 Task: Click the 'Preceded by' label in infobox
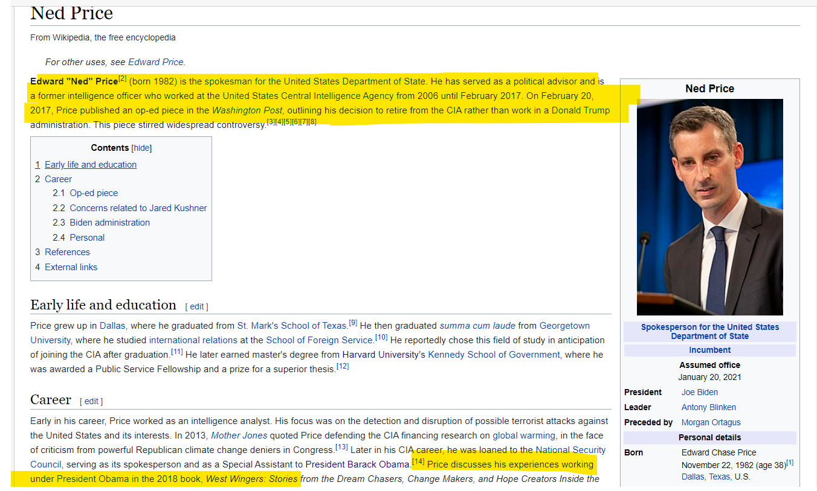(x=648, y=422)
